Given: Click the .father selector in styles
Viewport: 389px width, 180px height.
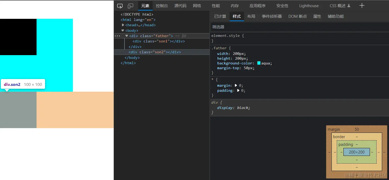Looking at the screenshot, I should pyautogui.click(x=219, y=48).
